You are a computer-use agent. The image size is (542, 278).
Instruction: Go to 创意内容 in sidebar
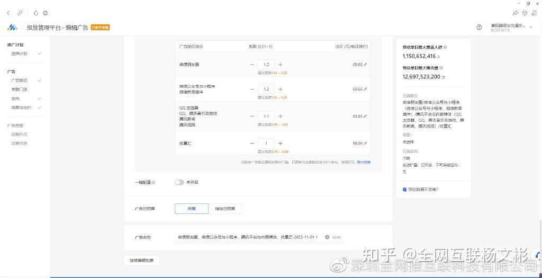coord(19,144)
